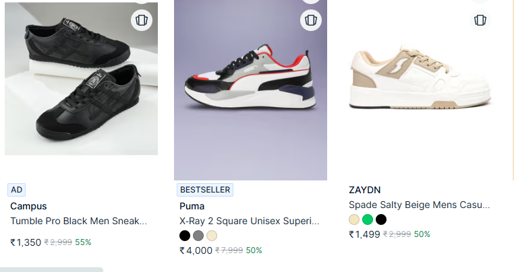The image size is (514, 272).
Task: Click the ZAYDN brand name
Action: coord(364,190)
